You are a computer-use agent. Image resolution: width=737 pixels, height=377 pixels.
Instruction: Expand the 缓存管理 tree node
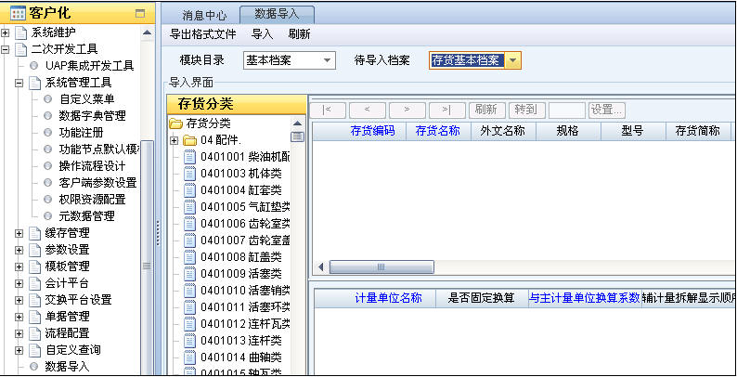click(19, 233)
